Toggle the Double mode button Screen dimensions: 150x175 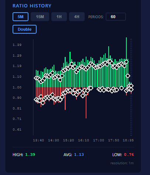click(x=24, y=29)
